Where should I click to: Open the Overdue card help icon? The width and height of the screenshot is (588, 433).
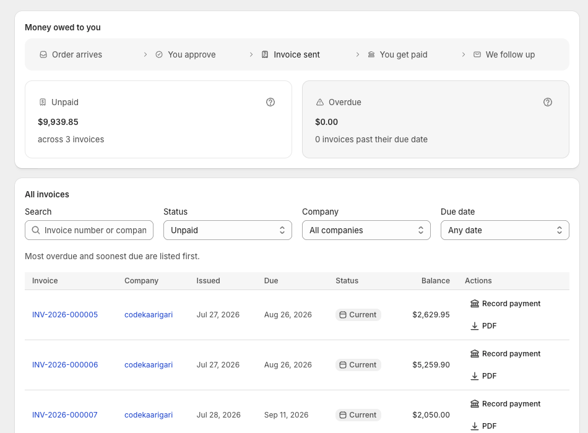coord(548,102)
